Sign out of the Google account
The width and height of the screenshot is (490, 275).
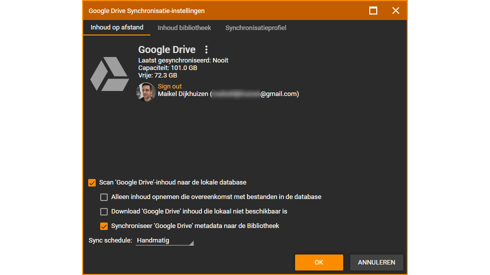[x=170, y=86]
